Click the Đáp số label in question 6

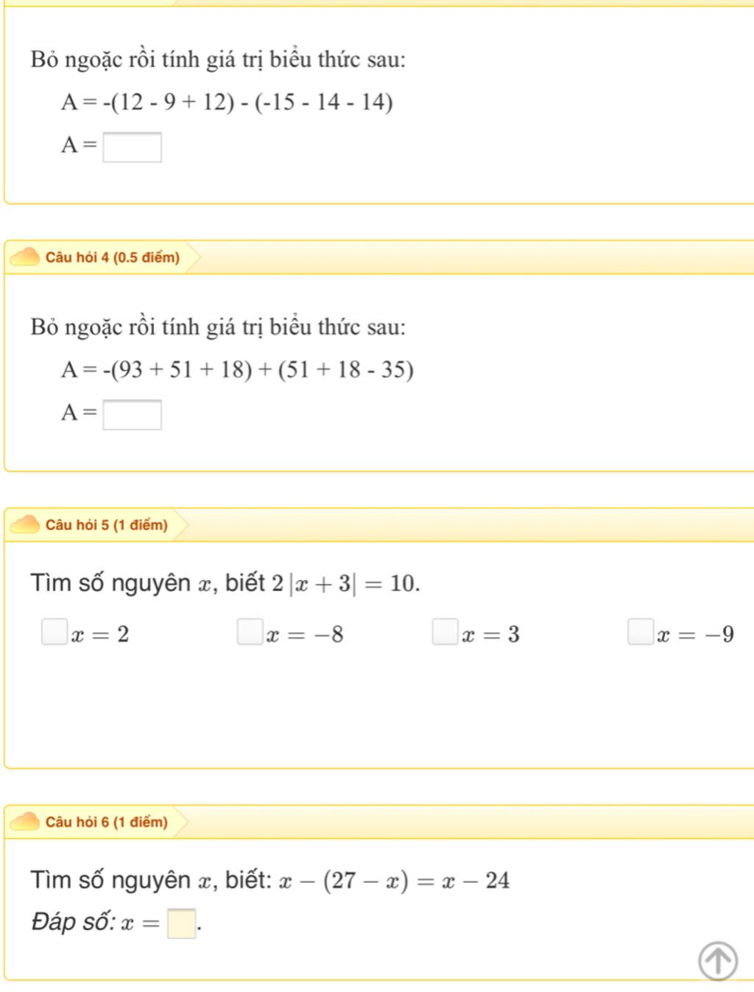click(73, 922)
